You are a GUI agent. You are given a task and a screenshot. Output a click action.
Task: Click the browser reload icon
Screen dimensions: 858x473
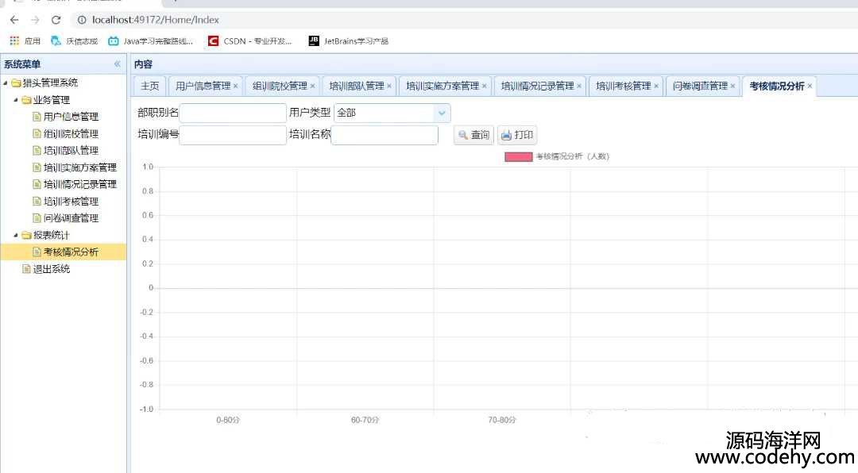pos(56,20)
